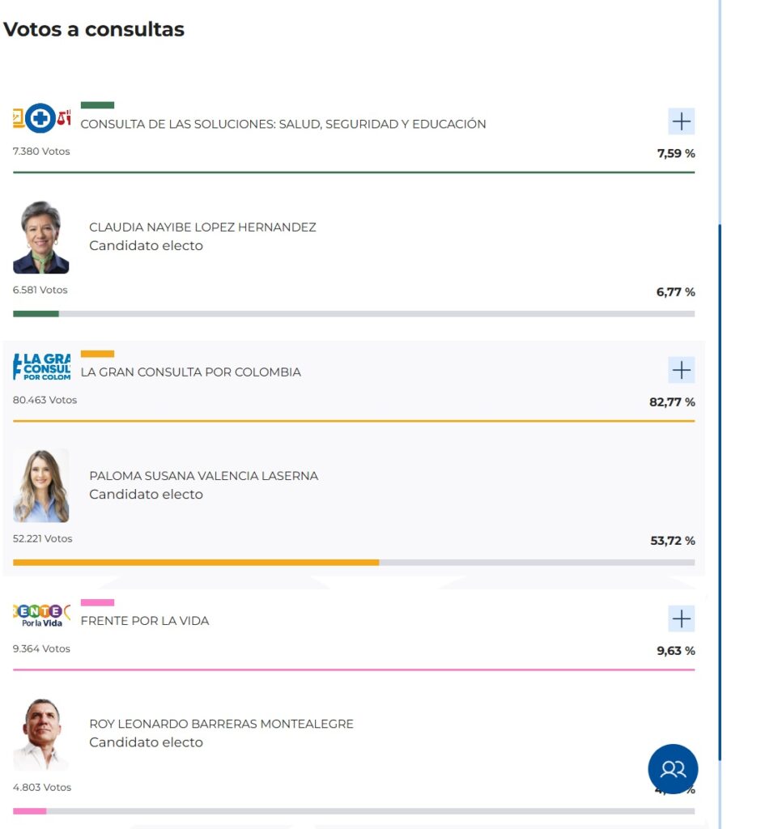The width and height of the screenshot is (761, 829).
Task: Click CONSULTA DE LAS SOLUCIONES title text
Action: tap(283, 125)
